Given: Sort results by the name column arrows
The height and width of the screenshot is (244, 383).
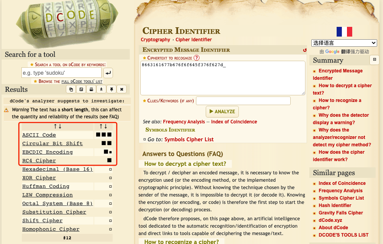Looking at the screenshot, I should point(58,126).
